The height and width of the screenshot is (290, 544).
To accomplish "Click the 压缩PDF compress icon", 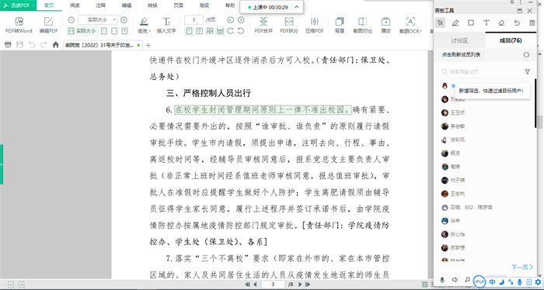I will [314, 25].
